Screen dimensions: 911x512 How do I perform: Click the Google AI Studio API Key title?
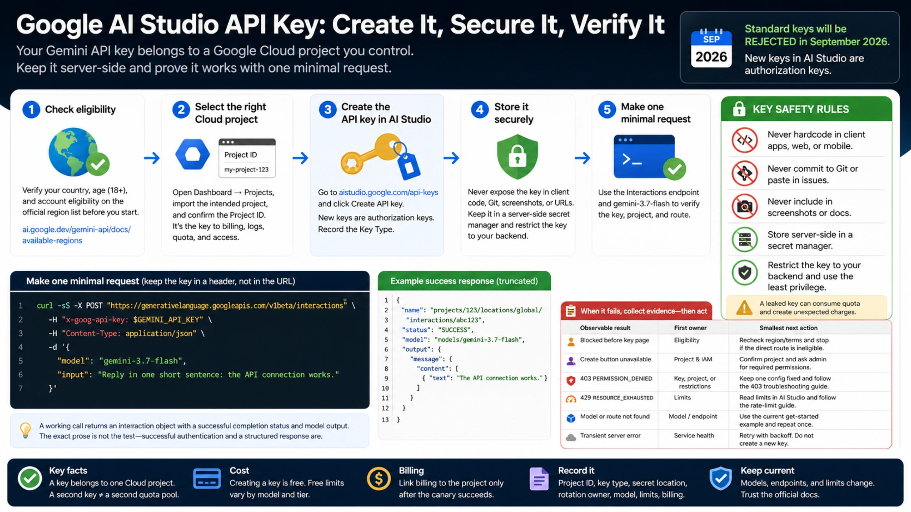click(x=340, y=24)
